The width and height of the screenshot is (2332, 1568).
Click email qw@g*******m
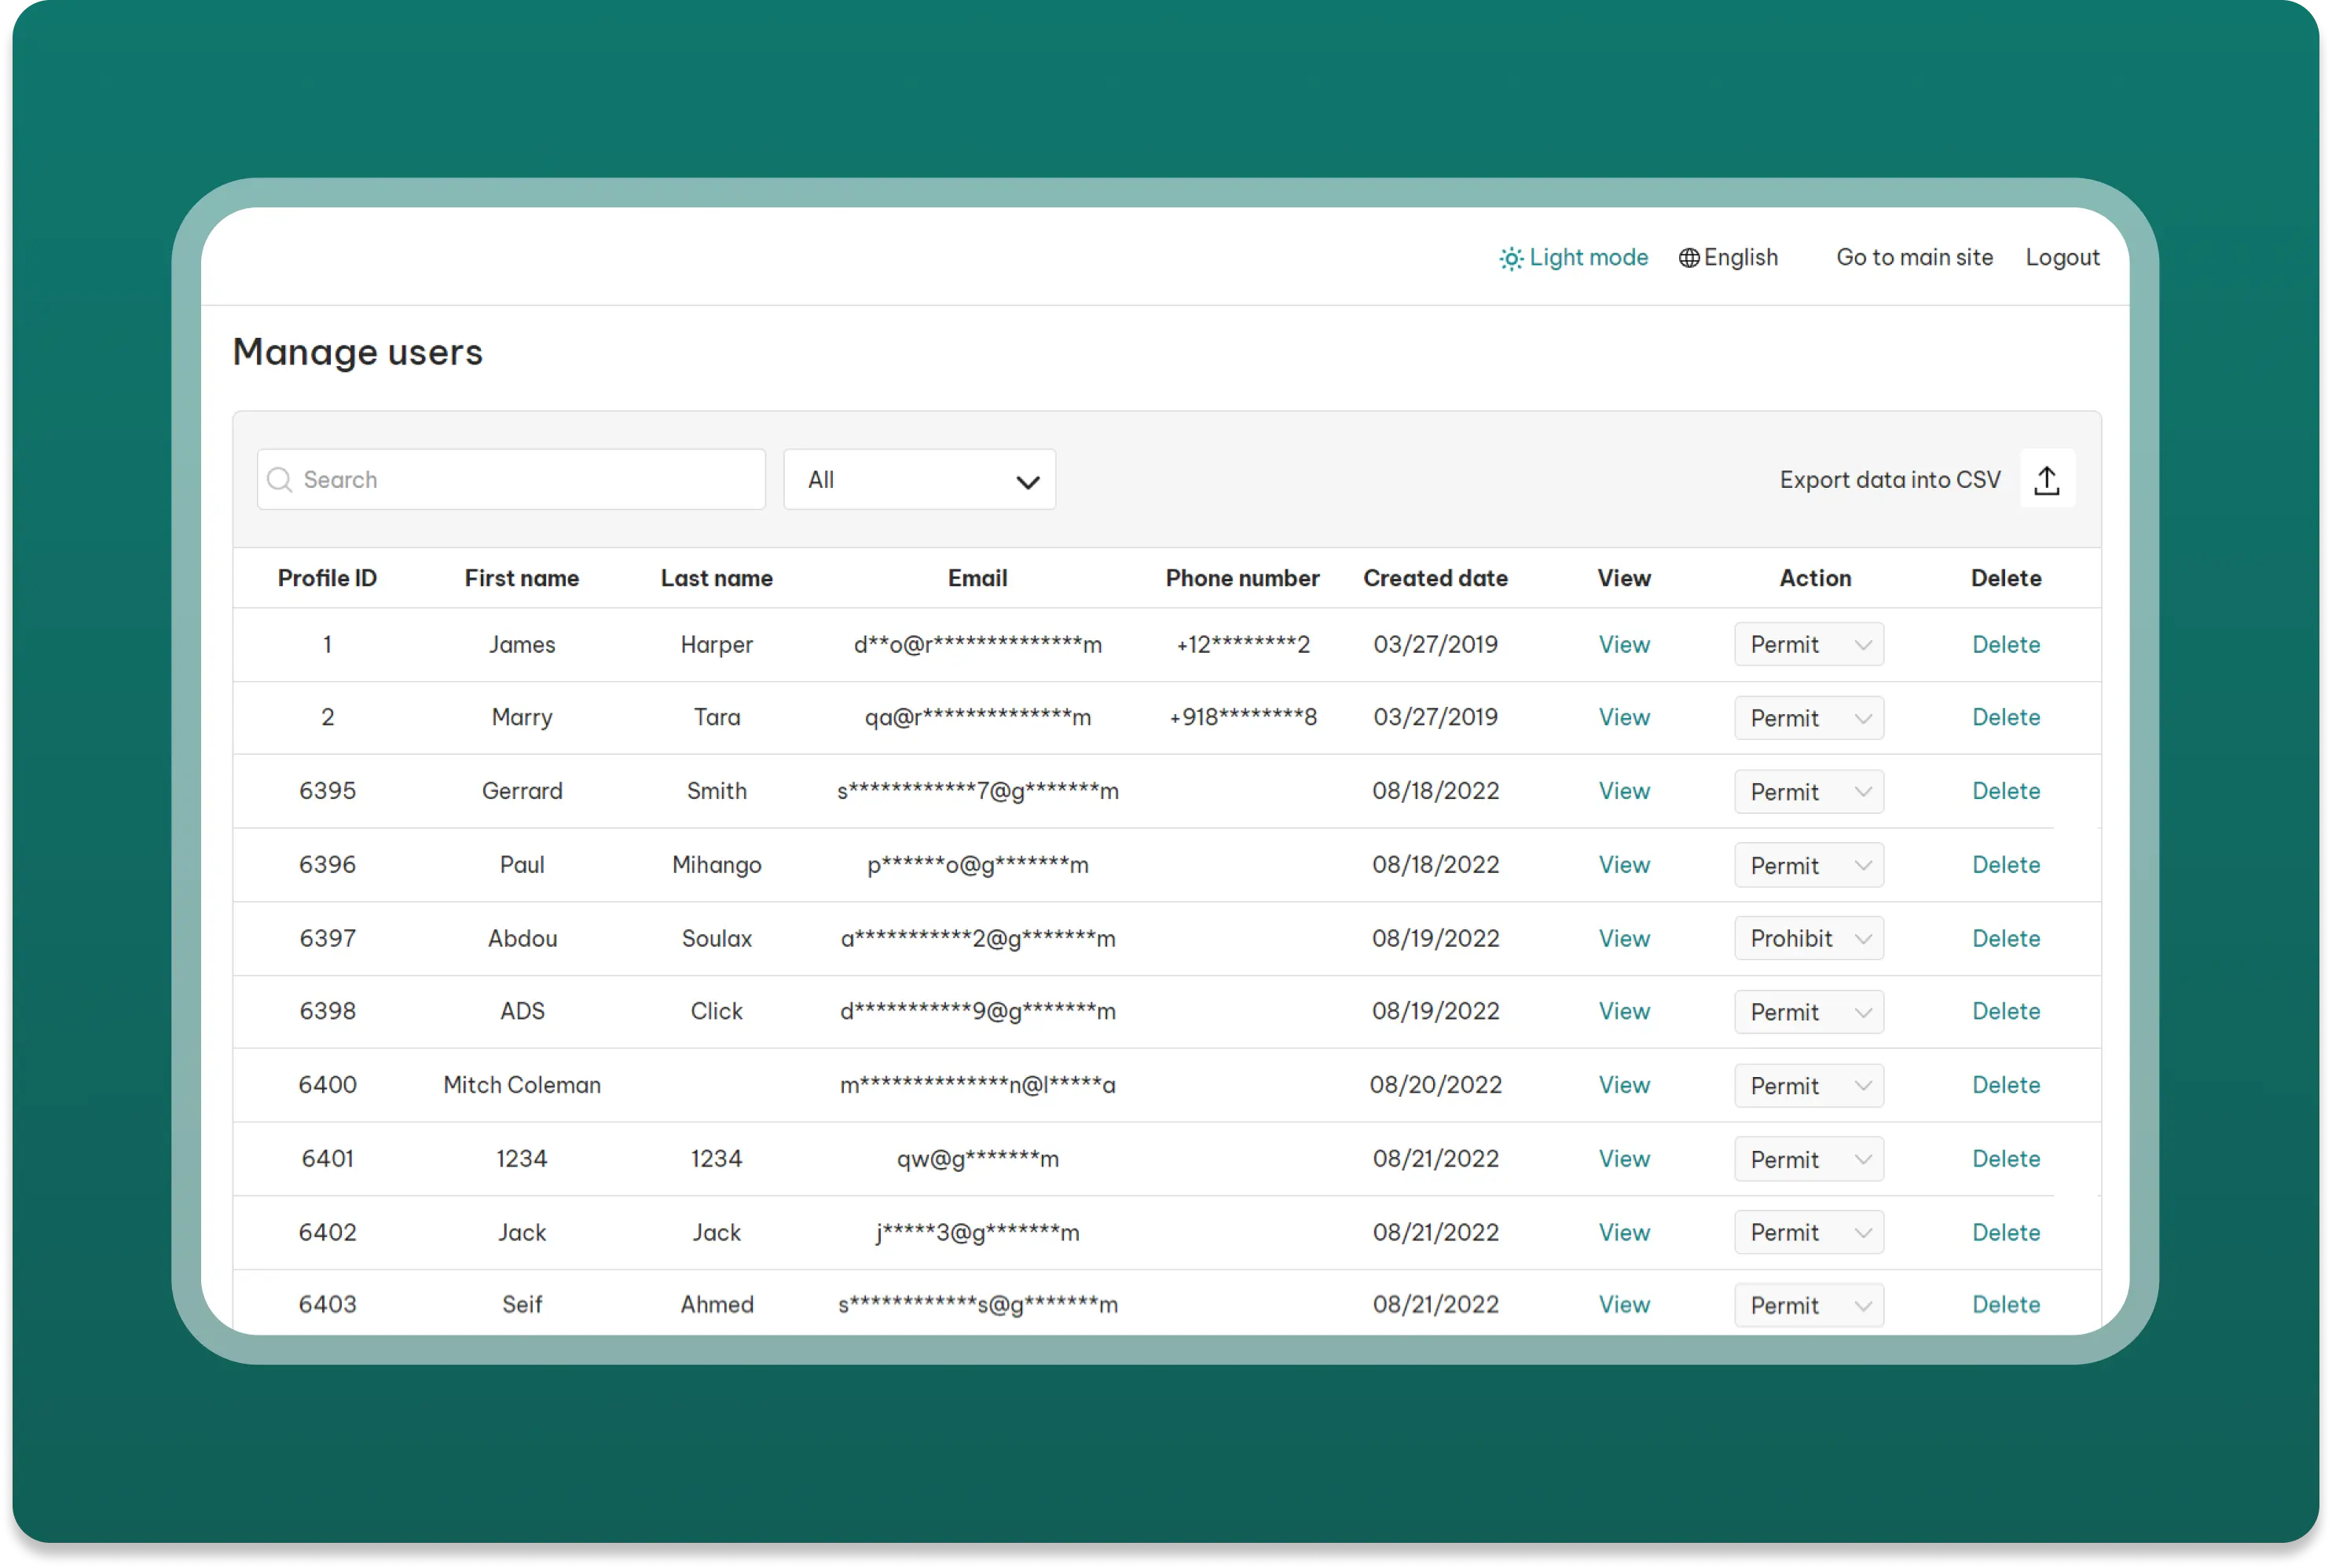[977, 1159]
